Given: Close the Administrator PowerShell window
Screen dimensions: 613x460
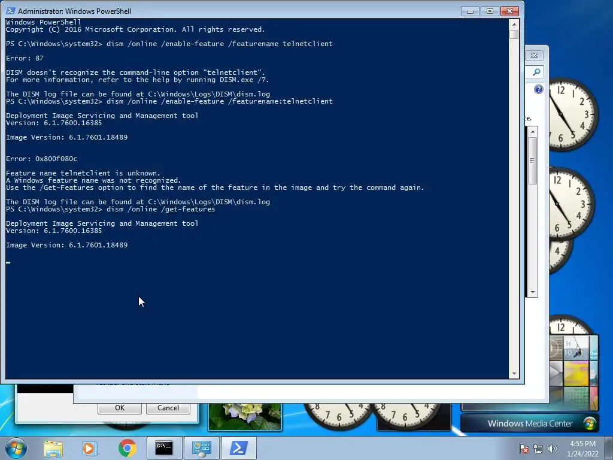Looking at the screenshot, I should click(510, 11).
